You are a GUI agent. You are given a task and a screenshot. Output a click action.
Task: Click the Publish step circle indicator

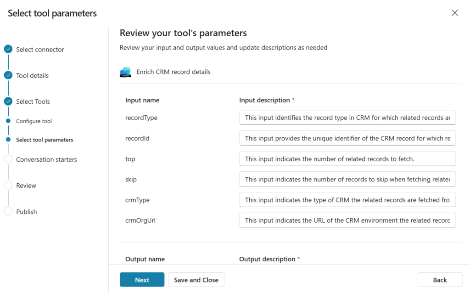[8, 212]
